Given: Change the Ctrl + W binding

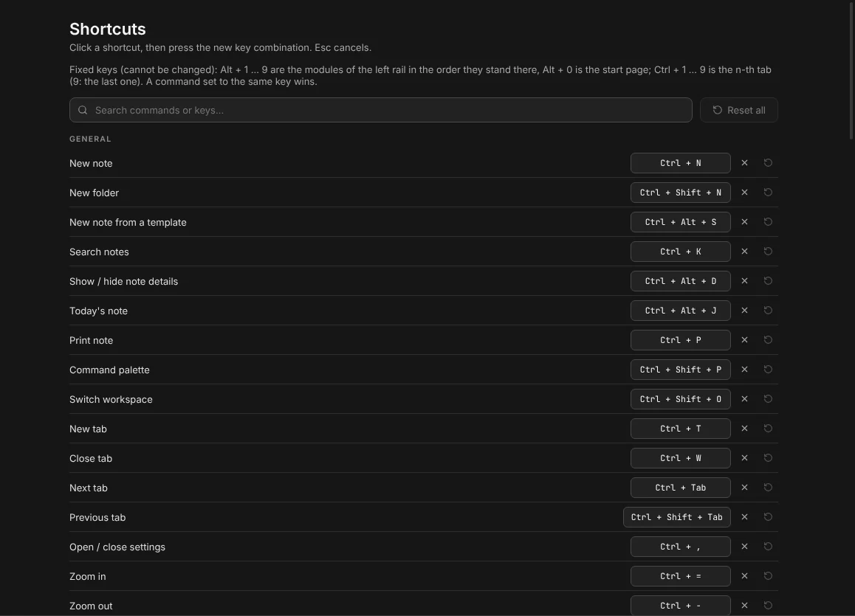Looking at the screenshot, I should [x=681, y=458].
